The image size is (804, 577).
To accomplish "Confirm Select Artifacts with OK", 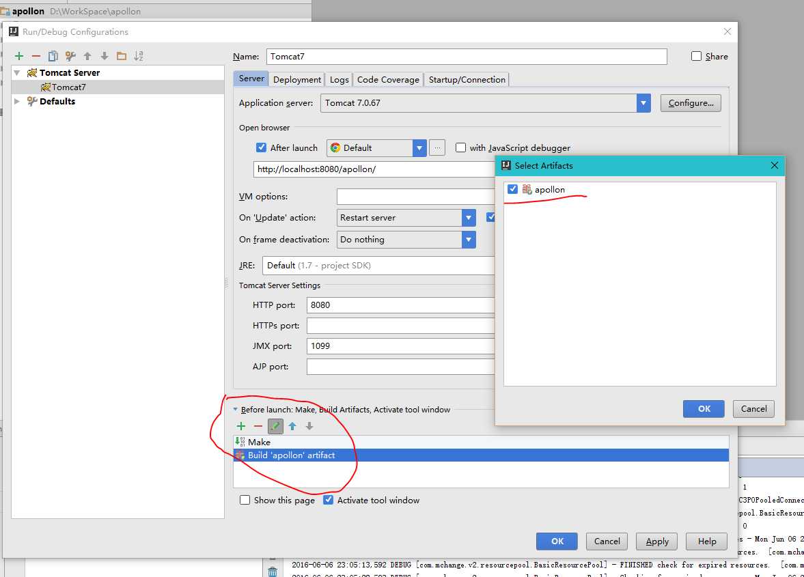I will point(704,408).
